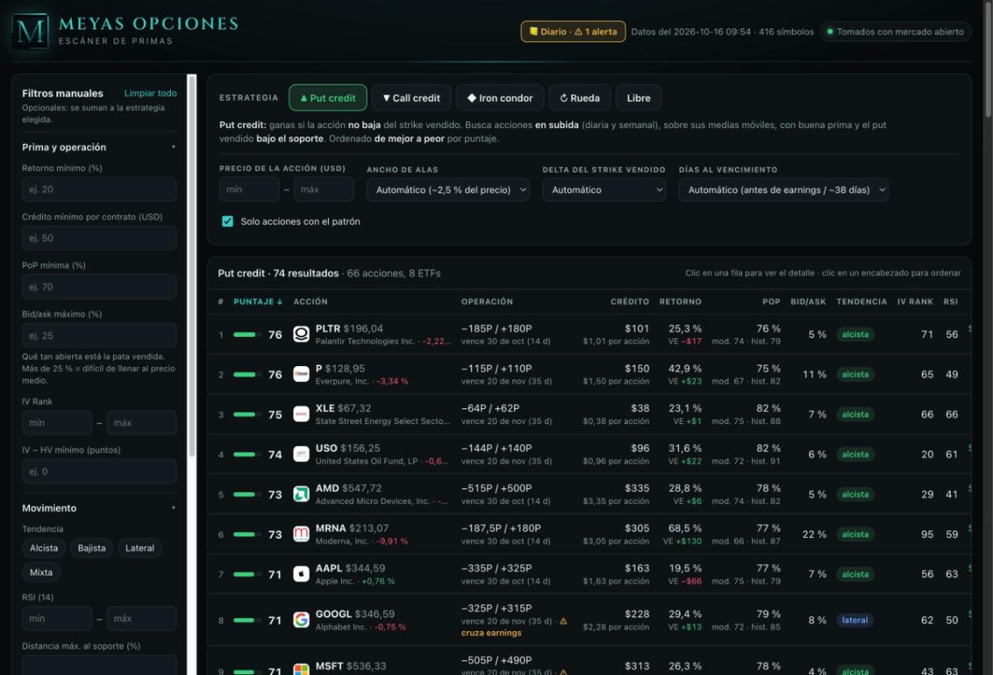Sort the table by IV Rank header
This screenshot has height=675, width=993.
[x=915, y=301]
